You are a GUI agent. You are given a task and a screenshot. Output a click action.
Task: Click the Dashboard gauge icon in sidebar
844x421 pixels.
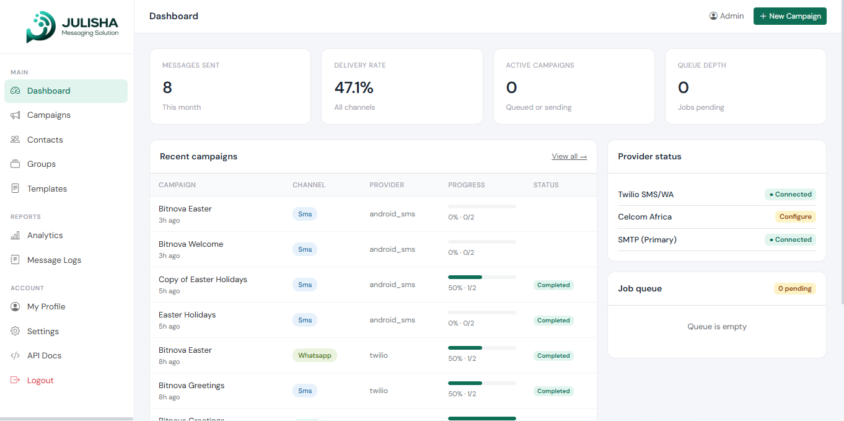coord(15,91)
